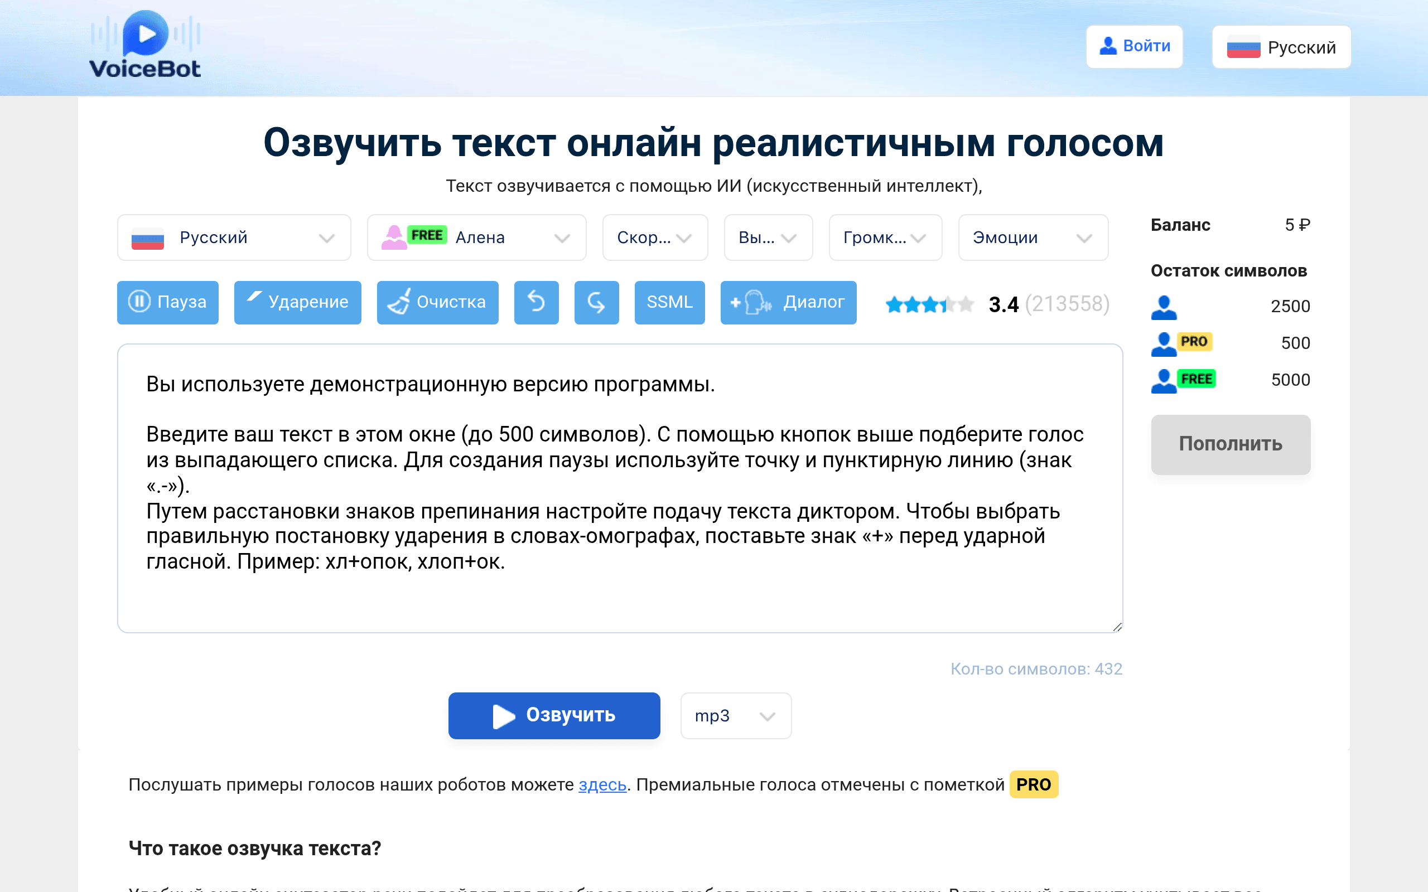Click inside the main text input area
Viewport: 1428px width, 892px height.
point(620,488)
